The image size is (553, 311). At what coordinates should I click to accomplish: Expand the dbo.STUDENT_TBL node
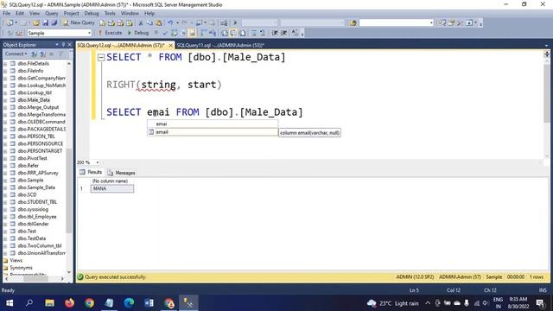point(5,202)
